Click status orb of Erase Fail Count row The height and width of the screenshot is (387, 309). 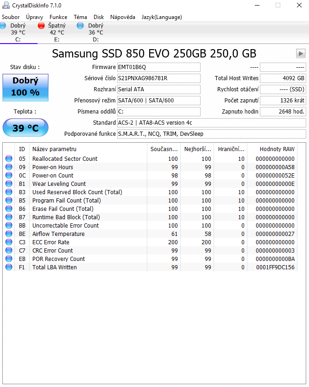[x=9, y=209]
